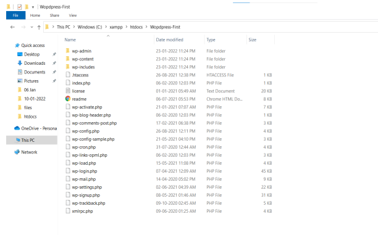This screenshot has height=235, width=378.
Task: Open Downloads in the navigation pane
Action: click(35, 63)
